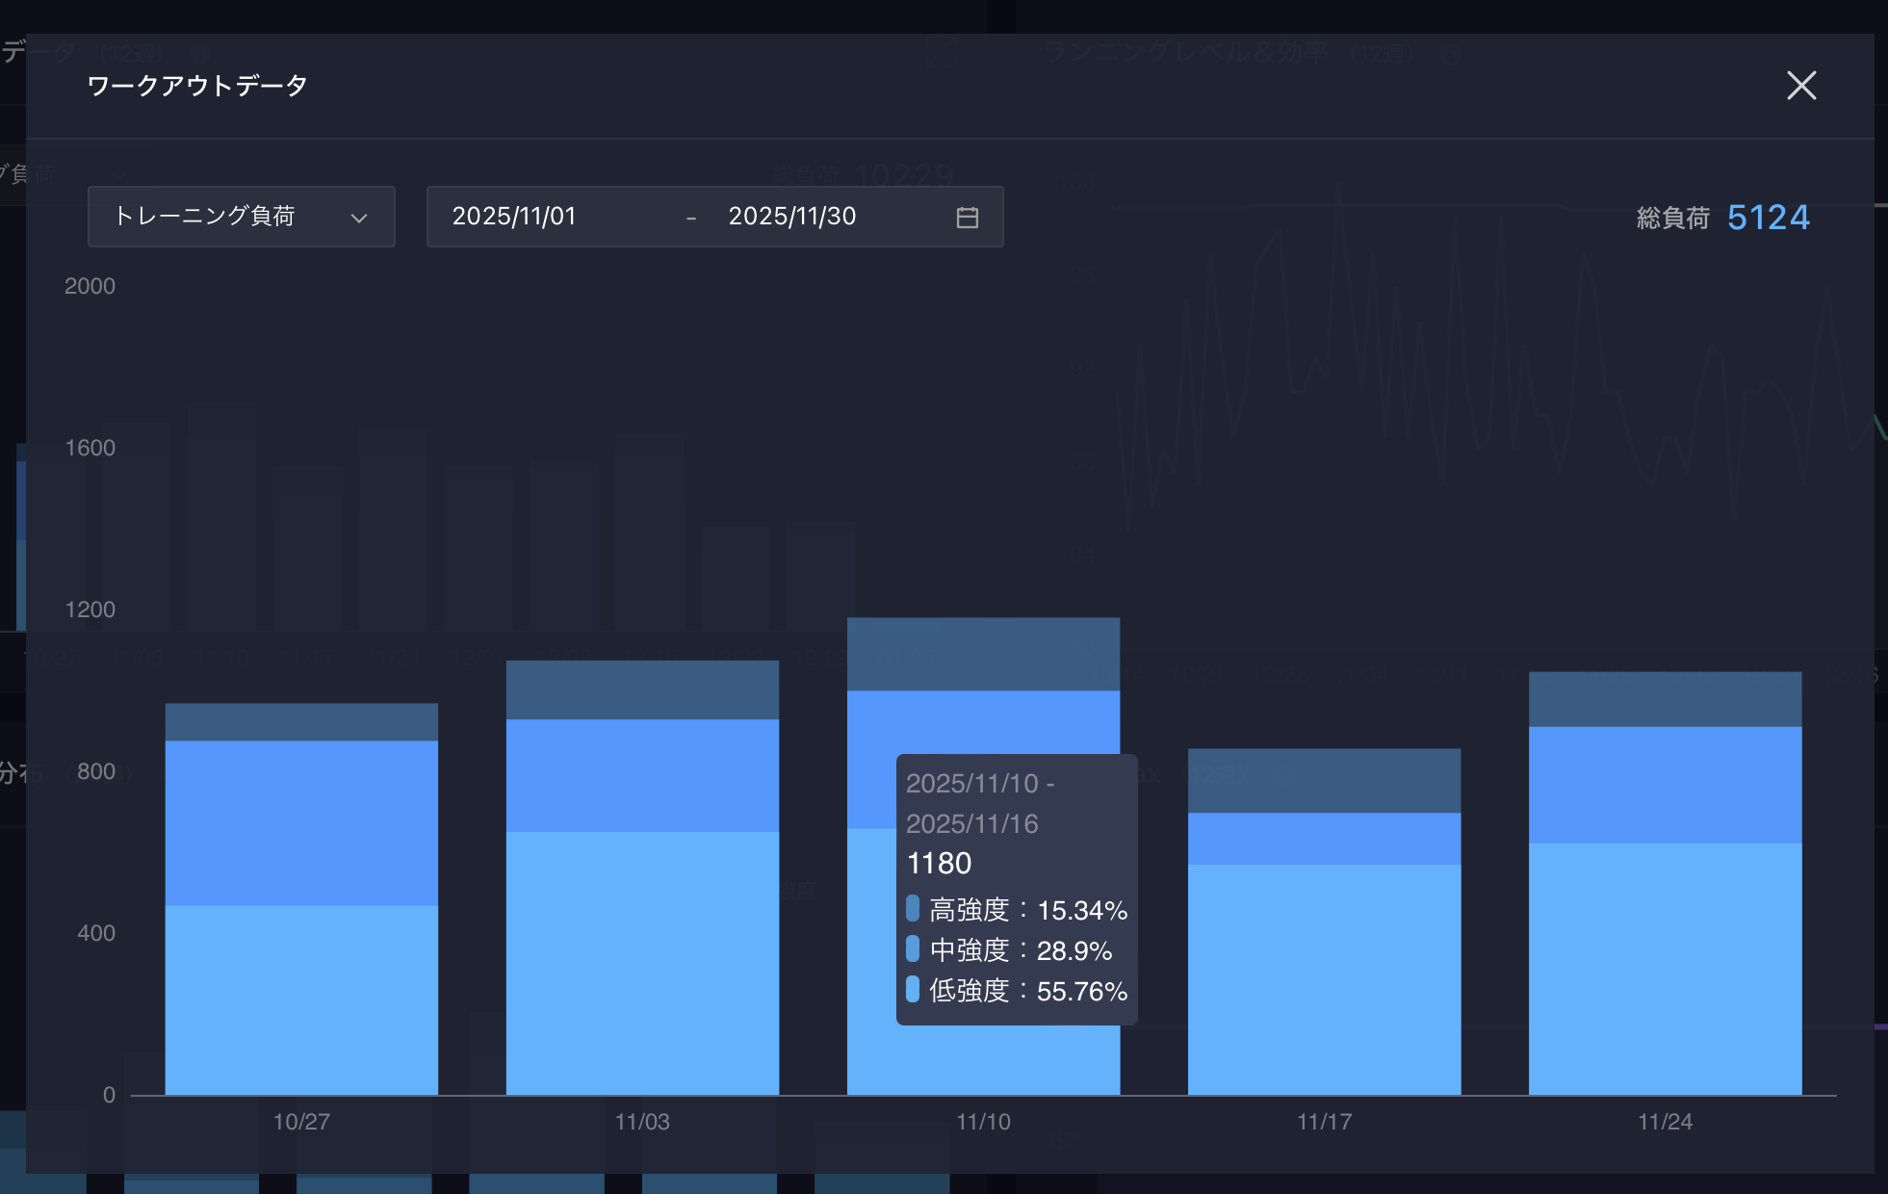Image resolution: width=1888 pixels, height=1194 pixels.
Task: Select the high-intensity top segment of 11/03 bar
Action: point(642,689)
